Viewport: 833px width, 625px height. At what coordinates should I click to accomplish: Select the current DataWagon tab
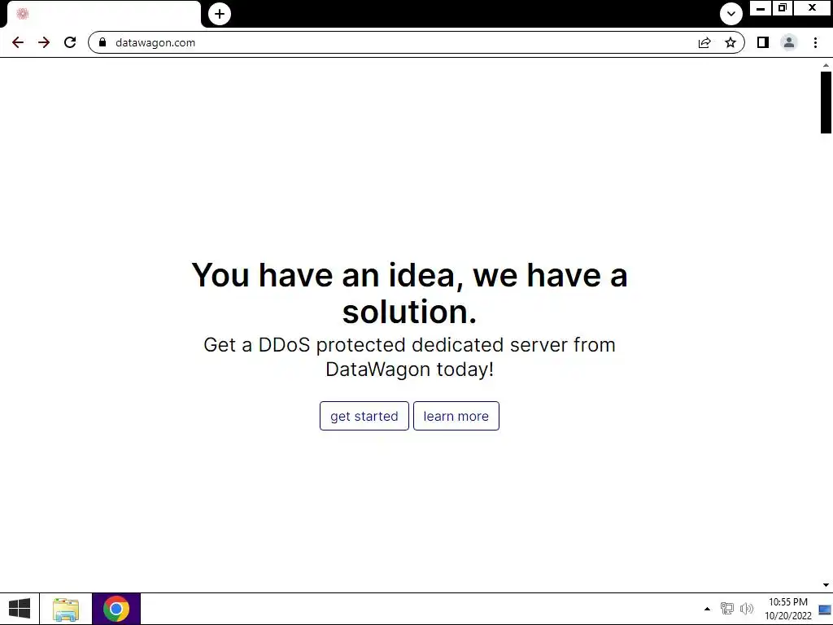[104, 14]
